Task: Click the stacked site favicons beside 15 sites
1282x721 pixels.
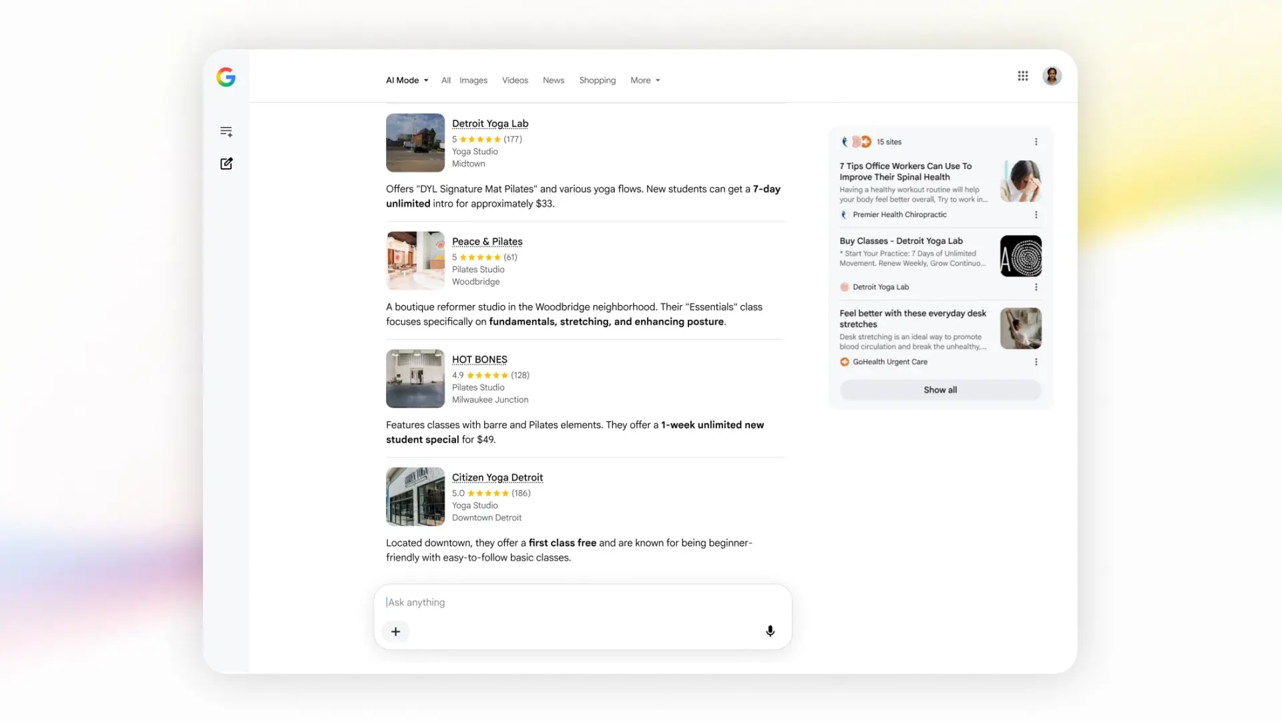Action: 856,142
